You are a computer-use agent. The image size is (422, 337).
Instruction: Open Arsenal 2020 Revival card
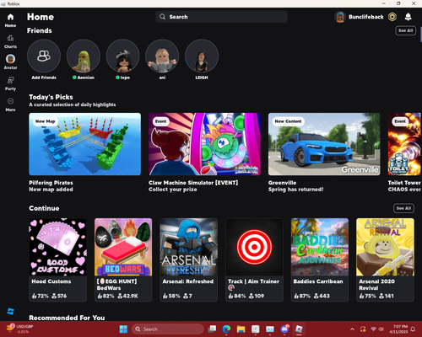pyautogui.click(x=385, y=259)
